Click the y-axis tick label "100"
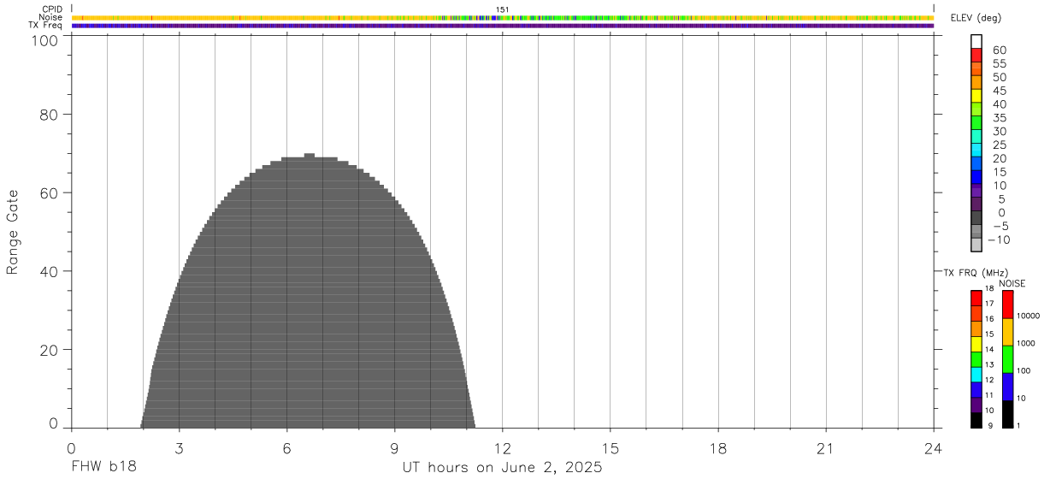Image resolution: width=1050 pixels, height=485 pixels. pyautogui.click(x=46, y=40)
